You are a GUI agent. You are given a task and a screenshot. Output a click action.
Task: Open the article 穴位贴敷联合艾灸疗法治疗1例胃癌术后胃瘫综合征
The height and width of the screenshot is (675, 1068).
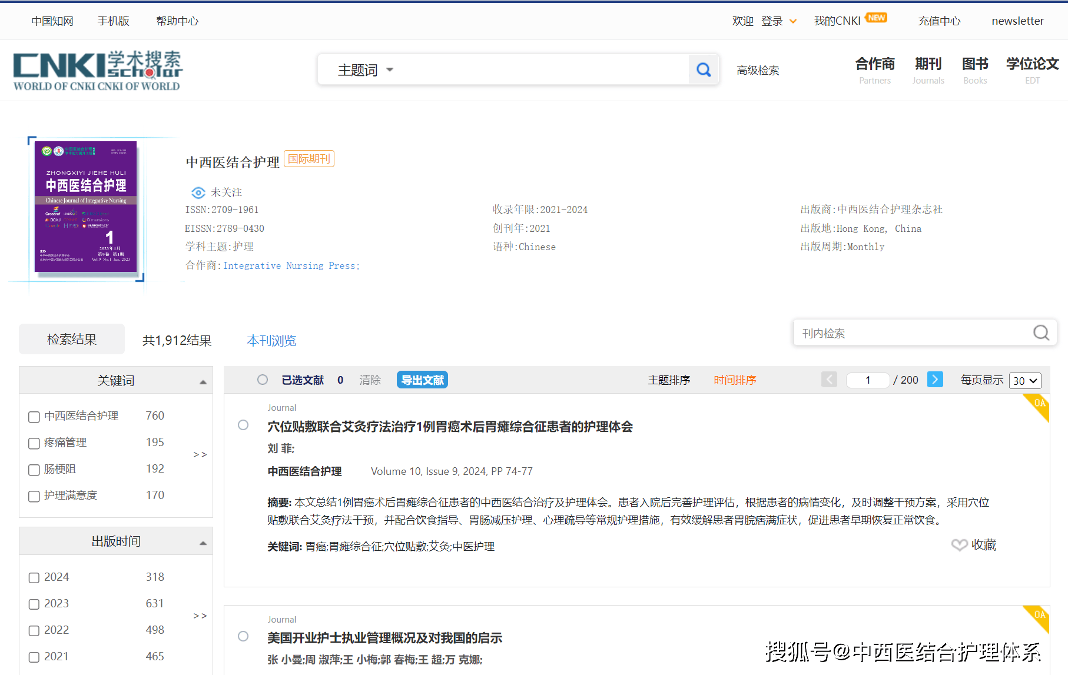(450, 426)
